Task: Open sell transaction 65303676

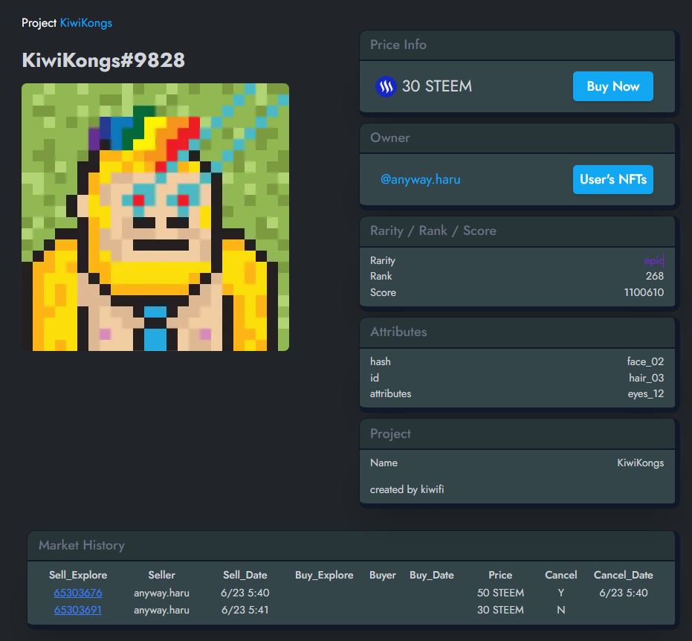Action: pos(77,593)
